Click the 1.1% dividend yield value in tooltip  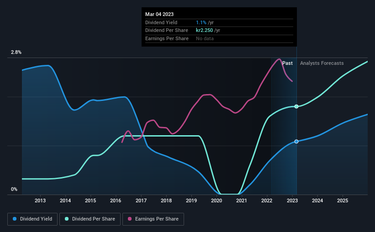[201, 22]
